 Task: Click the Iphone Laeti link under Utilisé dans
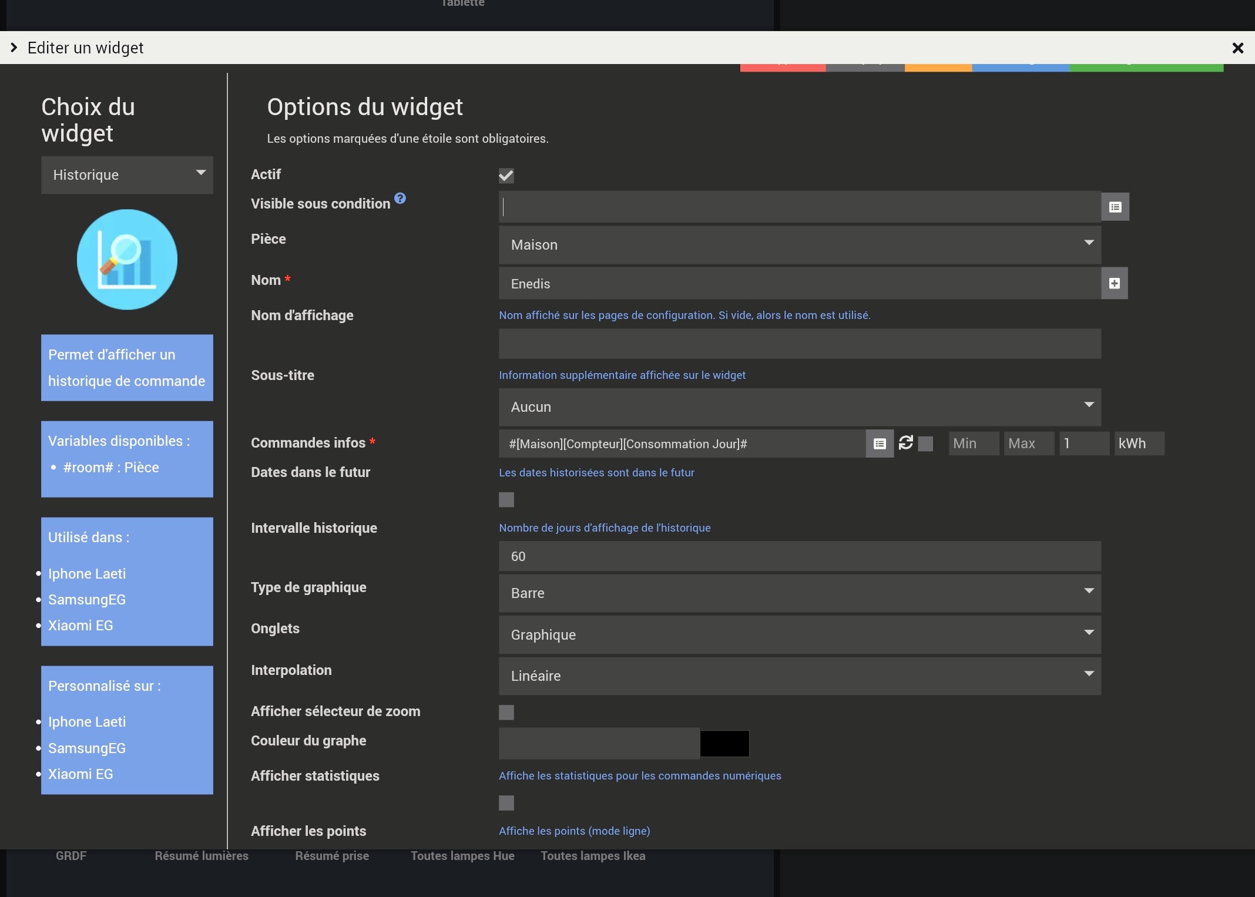click(x=87, y=574)
